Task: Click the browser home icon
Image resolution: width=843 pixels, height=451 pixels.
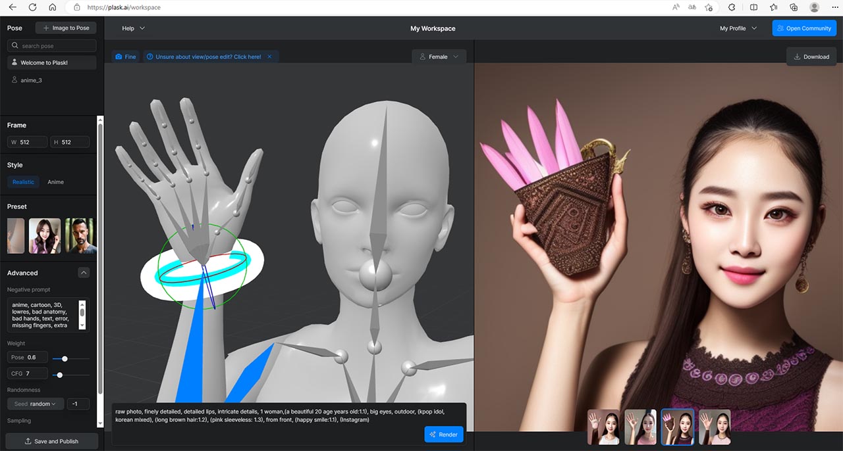Action: [x=53, y=7]
